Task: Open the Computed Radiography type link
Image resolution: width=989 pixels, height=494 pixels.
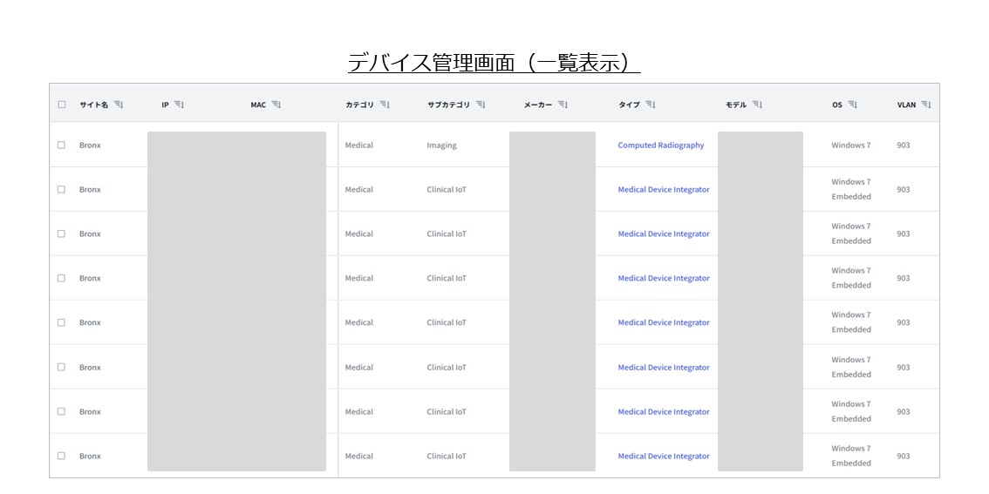Action: click(x=660, y=145)
